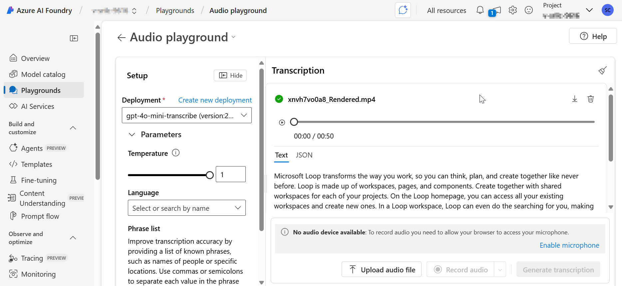Clear the transcription with broom icon
This screenshot has width=622, height=286.
coord(602,70)
